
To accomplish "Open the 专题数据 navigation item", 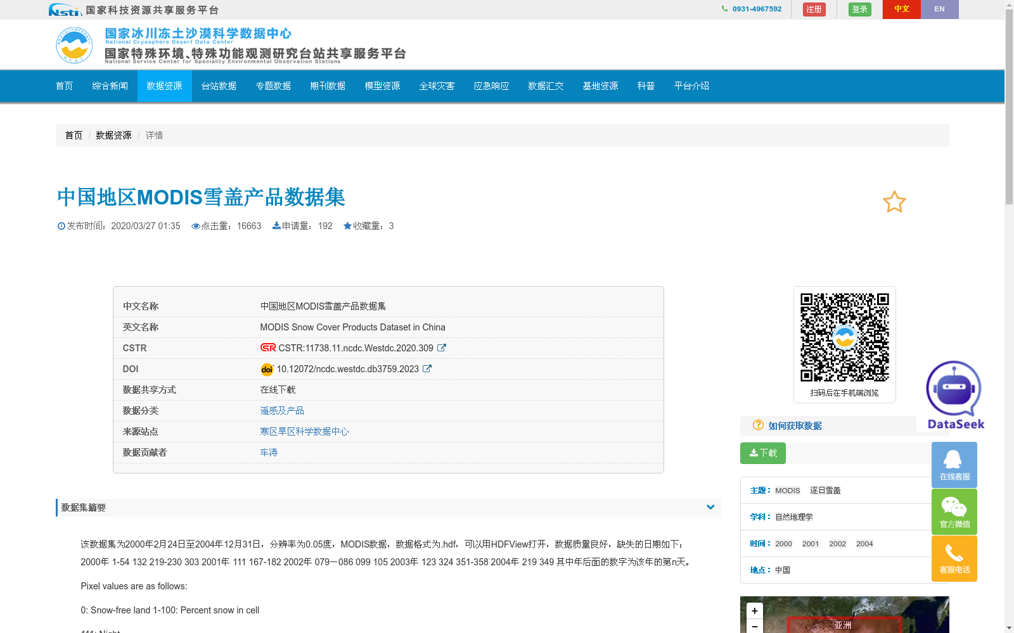I will coord(273,86).
